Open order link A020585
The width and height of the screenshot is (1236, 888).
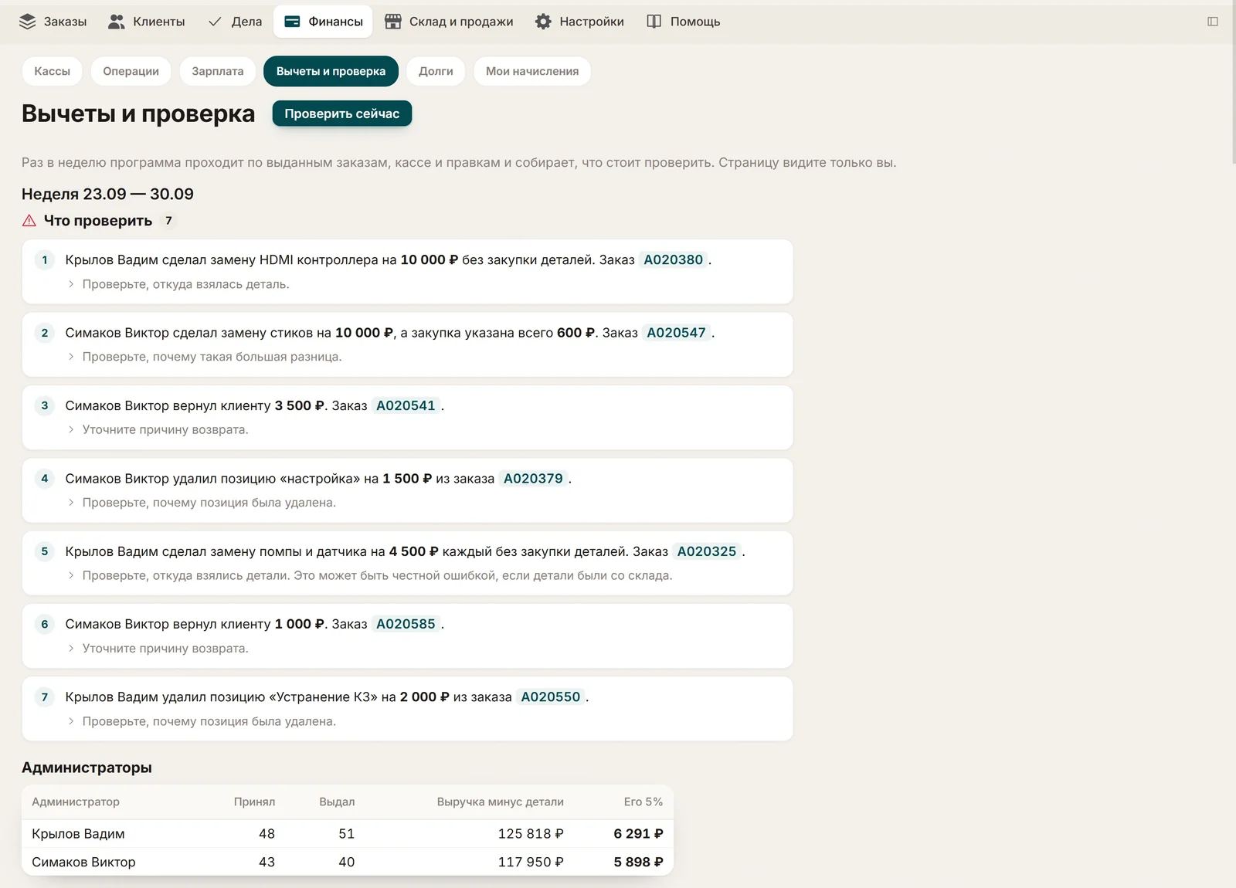(406, 624)
